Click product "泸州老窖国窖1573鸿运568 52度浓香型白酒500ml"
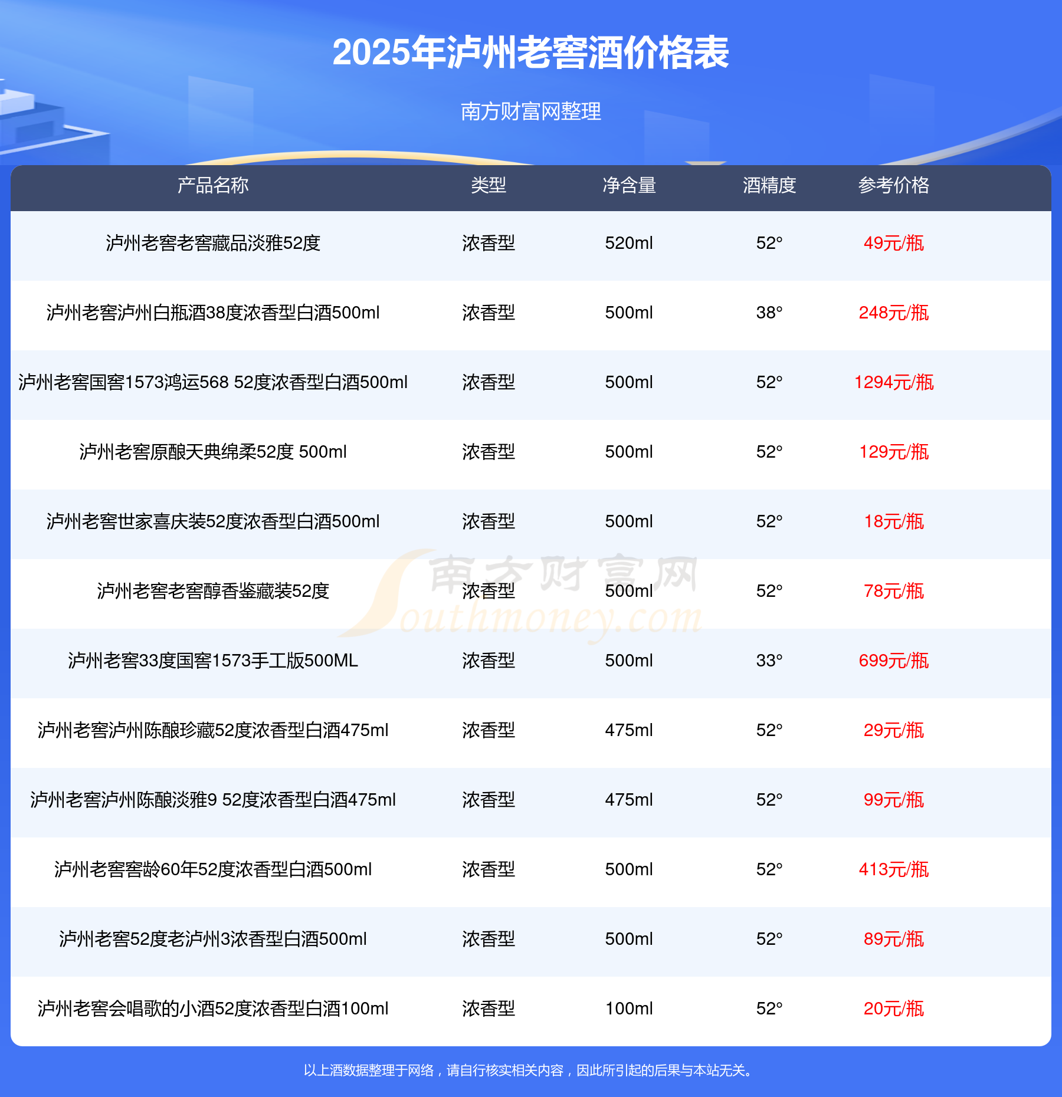 click(213, 382)
